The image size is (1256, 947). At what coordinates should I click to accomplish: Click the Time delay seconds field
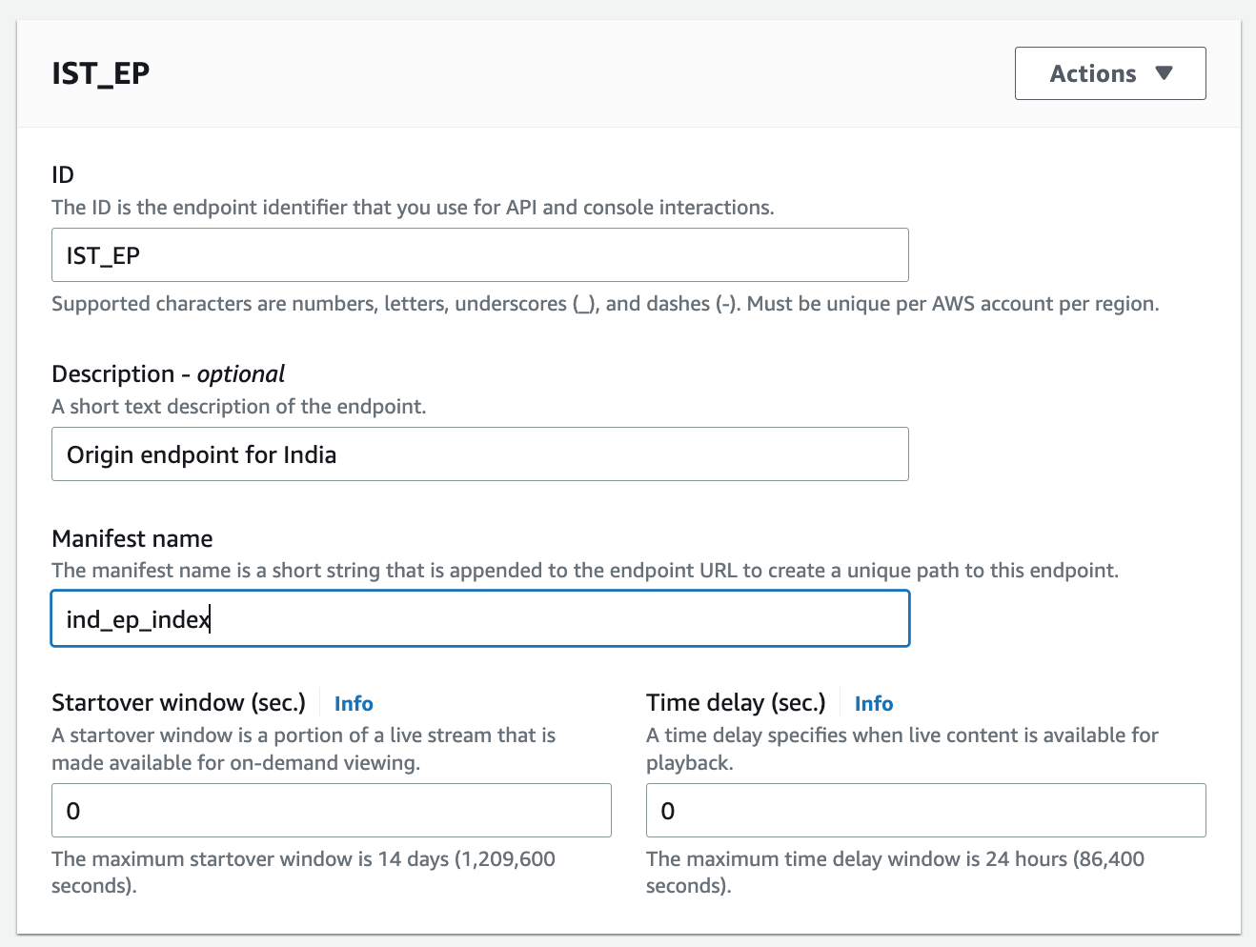tap(925, 810)
